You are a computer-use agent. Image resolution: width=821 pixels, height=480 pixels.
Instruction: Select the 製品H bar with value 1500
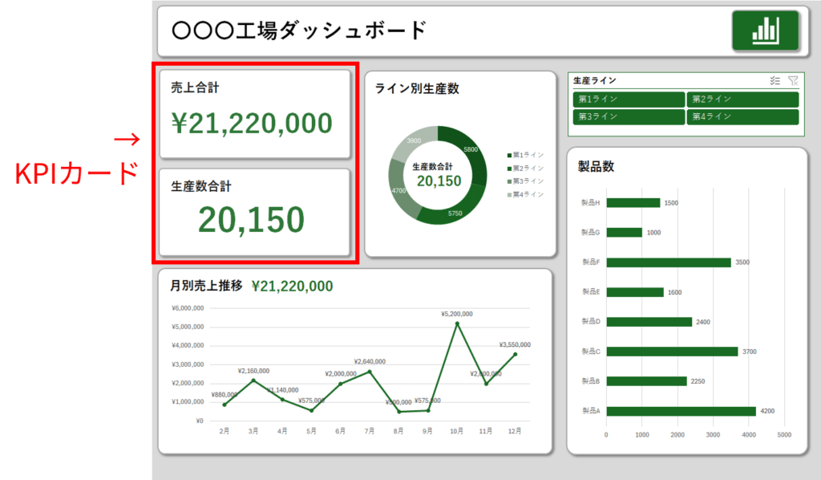tap(633, 203)
